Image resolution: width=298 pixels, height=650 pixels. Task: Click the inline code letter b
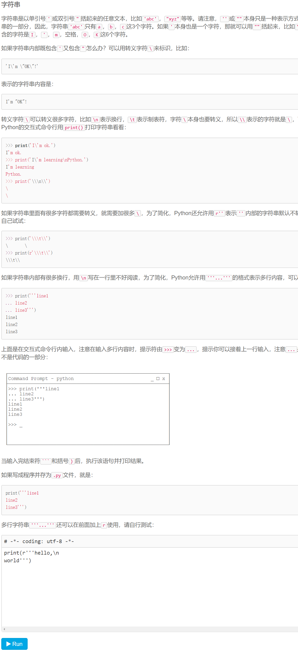(x=111, y=27)
